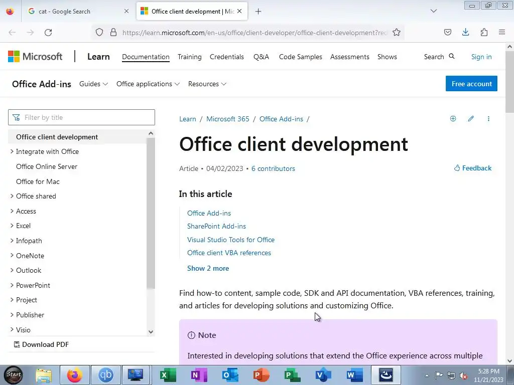Click the Microsoft logo
This screenshot has width=514, height=385.
coord(35,57)
